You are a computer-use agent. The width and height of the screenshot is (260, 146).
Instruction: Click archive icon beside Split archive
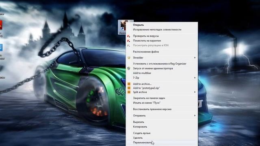pyautogui.click(x=129, y=92)
